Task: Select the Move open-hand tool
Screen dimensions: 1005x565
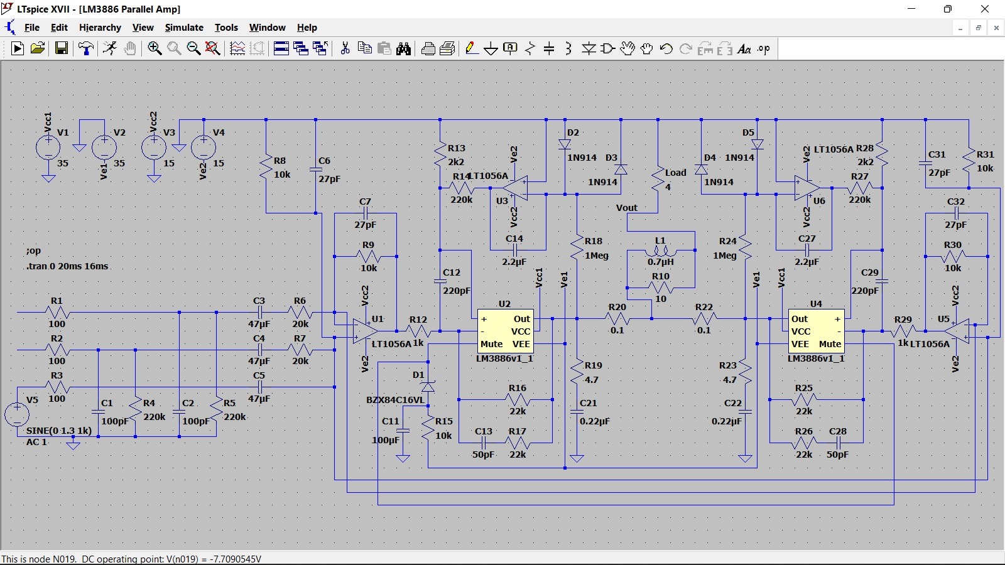Action: [627, 48]
